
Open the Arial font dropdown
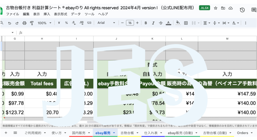pyautogui.click(x=106, y=23)
